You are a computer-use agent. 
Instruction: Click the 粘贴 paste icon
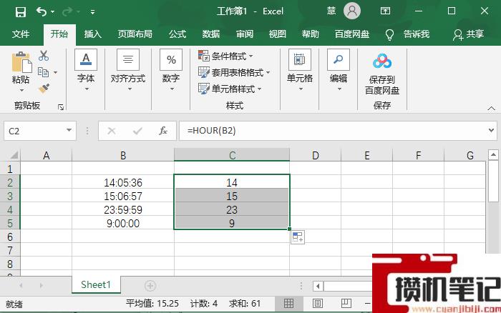tap(21, 62)
